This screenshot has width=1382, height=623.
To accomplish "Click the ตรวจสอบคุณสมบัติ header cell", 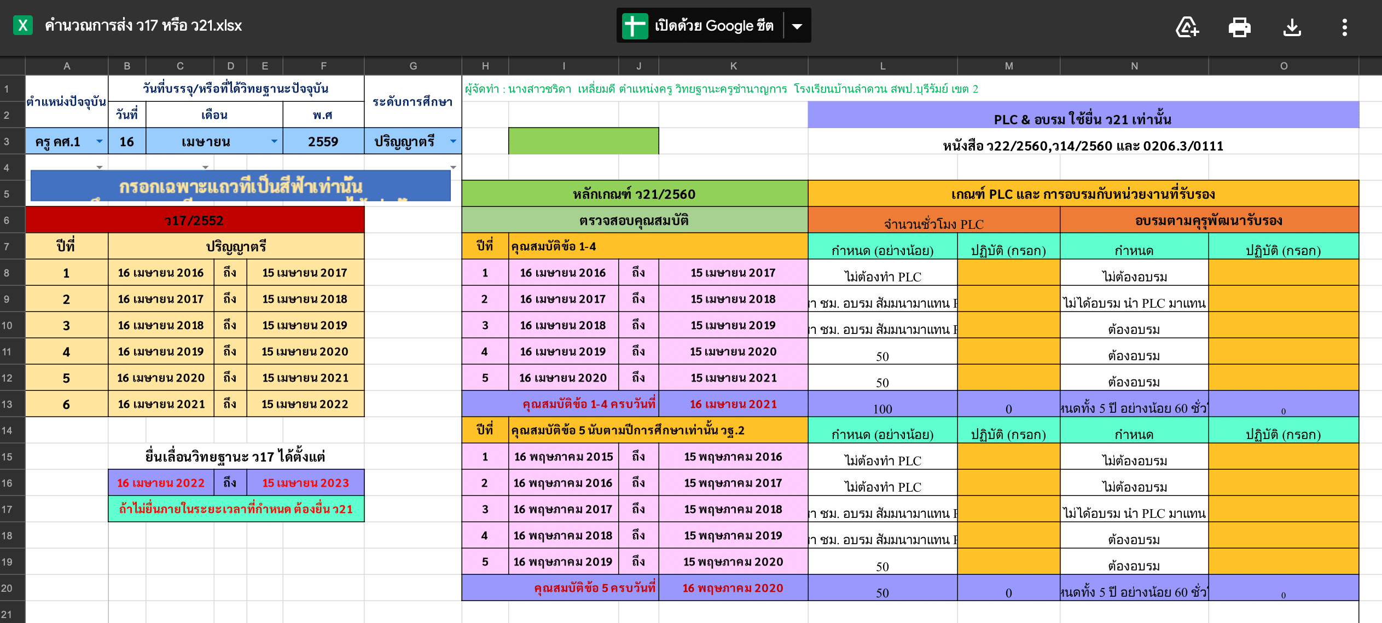I will (635, 220).
